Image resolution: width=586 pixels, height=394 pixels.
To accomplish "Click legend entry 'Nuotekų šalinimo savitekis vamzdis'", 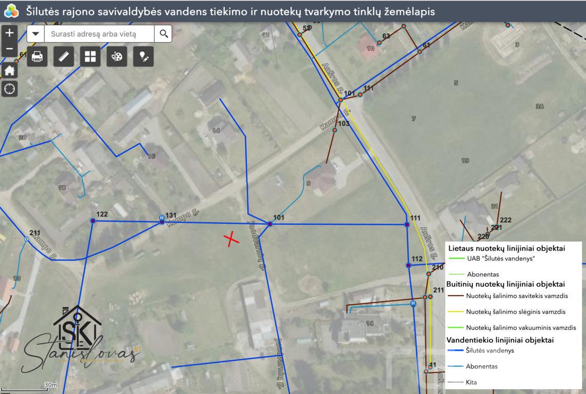I will 517,296.
